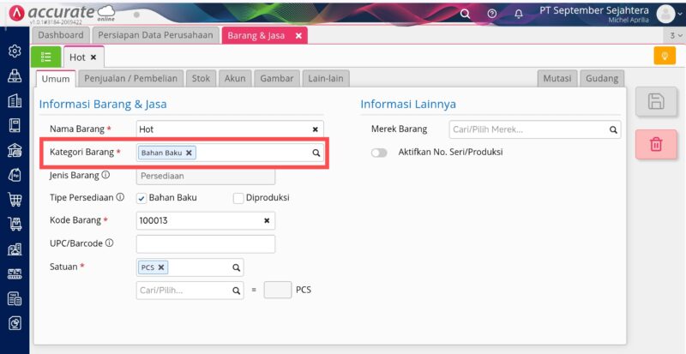The image size is (686, 354).
Task: Expand the tab overflow counter showing 3
Action: [676, 35]
